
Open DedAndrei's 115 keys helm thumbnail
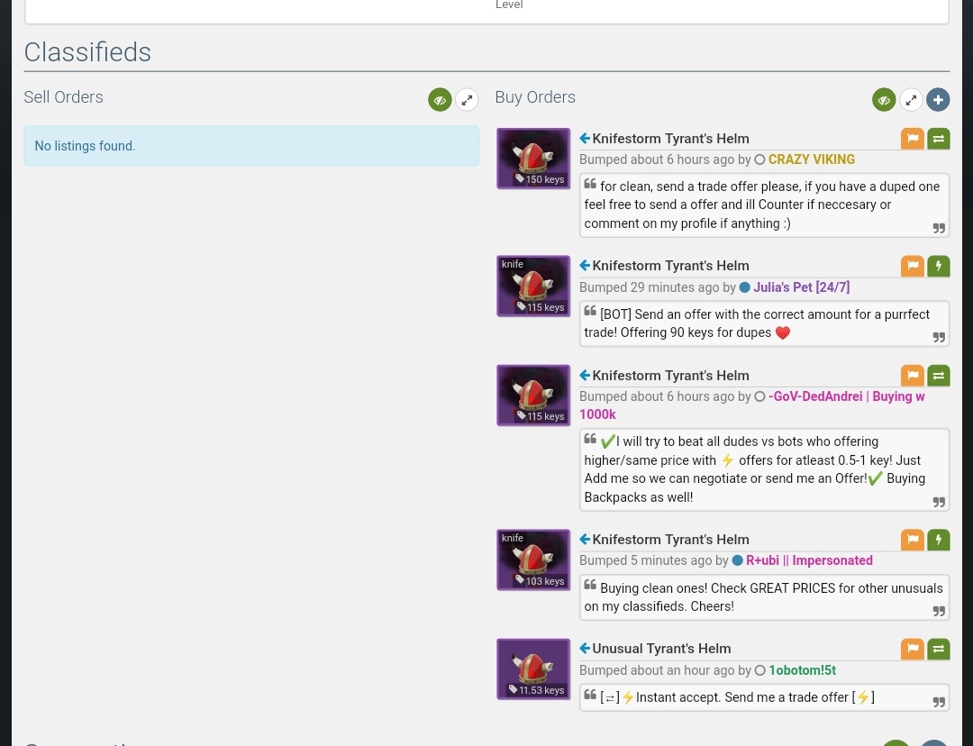[x=533, y=396]
